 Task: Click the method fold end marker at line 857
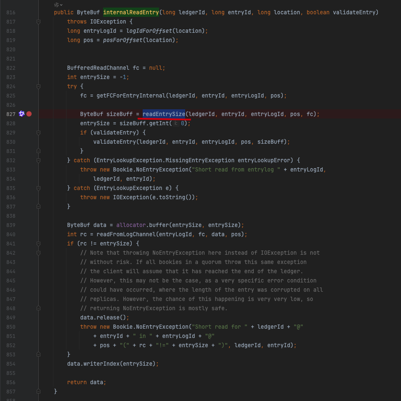38,391
